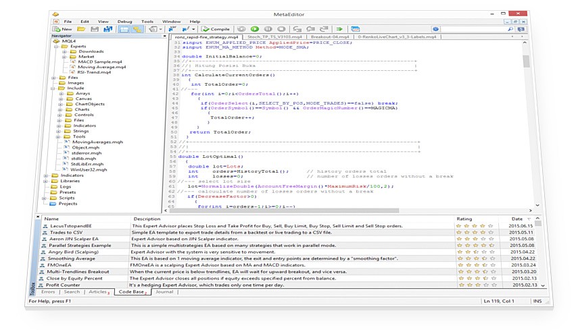Expand the Include folder in Navigator

[53, 88]
